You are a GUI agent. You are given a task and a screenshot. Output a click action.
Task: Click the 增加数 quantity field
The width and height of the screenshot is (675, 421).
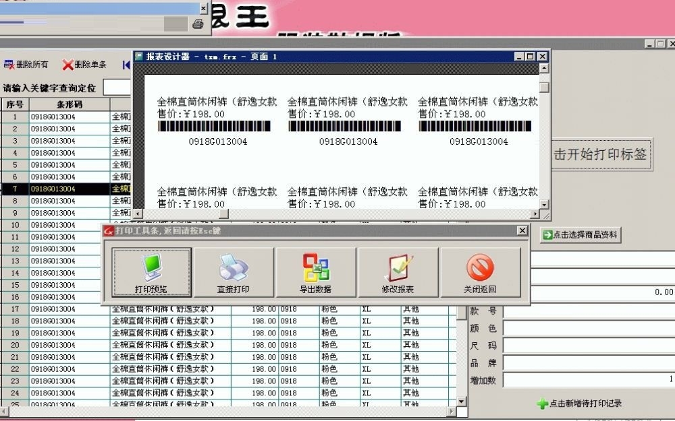(589, 380)
